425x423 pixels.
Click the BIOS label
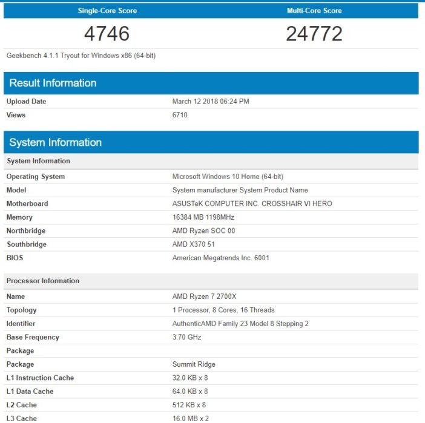click(15, 258)
